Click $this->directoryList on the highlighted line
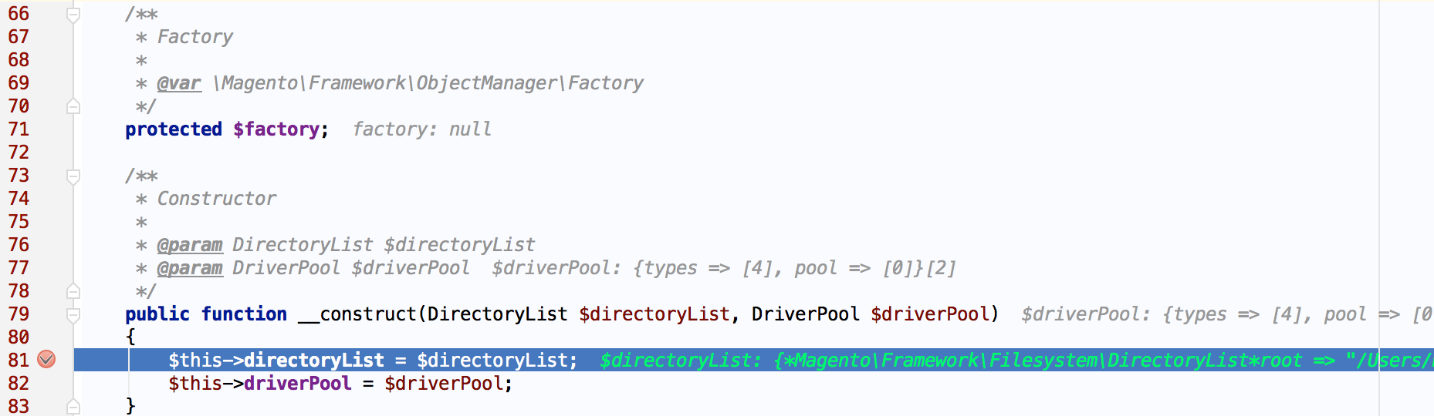This screenshot has height=416, width=1434. point(276,361)
